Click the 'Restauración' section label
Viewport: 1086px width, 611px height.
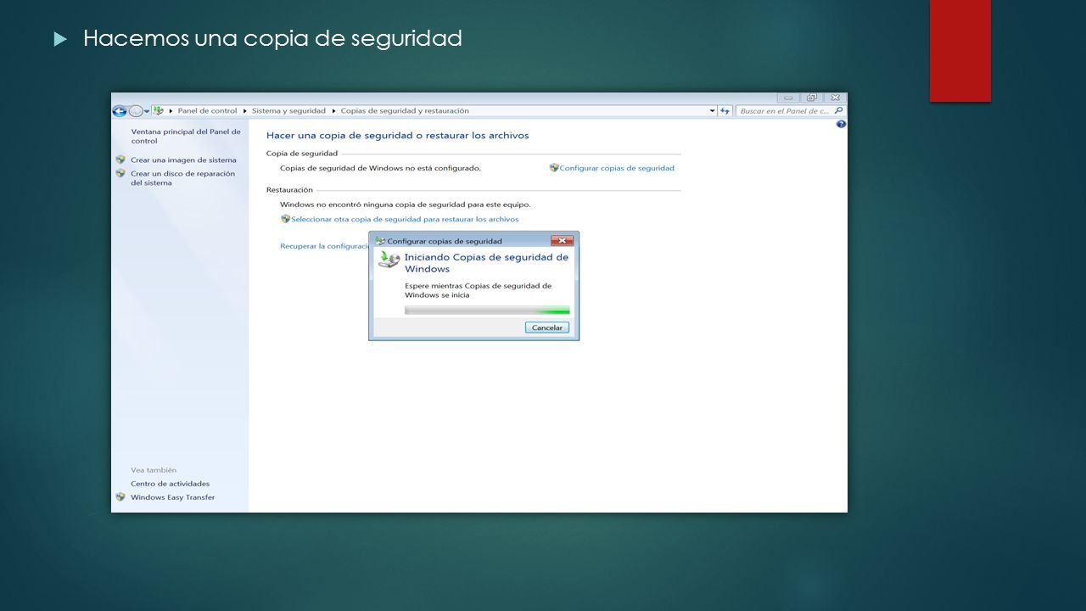pos(289,190)
